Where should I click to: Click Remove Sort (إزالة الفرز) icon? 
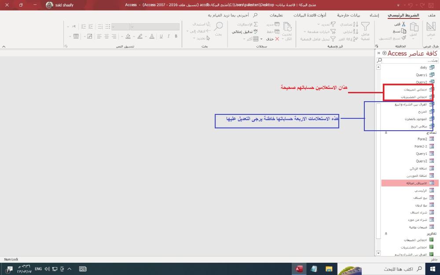tap(356, 39)
